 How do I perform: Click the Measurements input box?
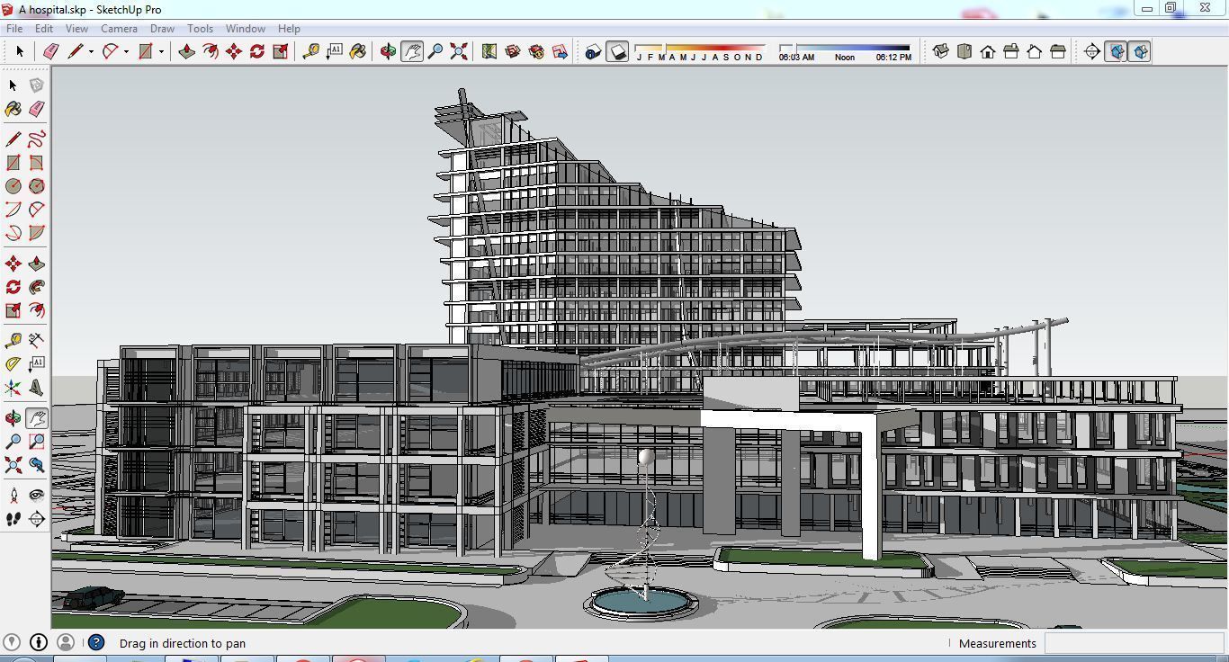(x=1134, y=643)
